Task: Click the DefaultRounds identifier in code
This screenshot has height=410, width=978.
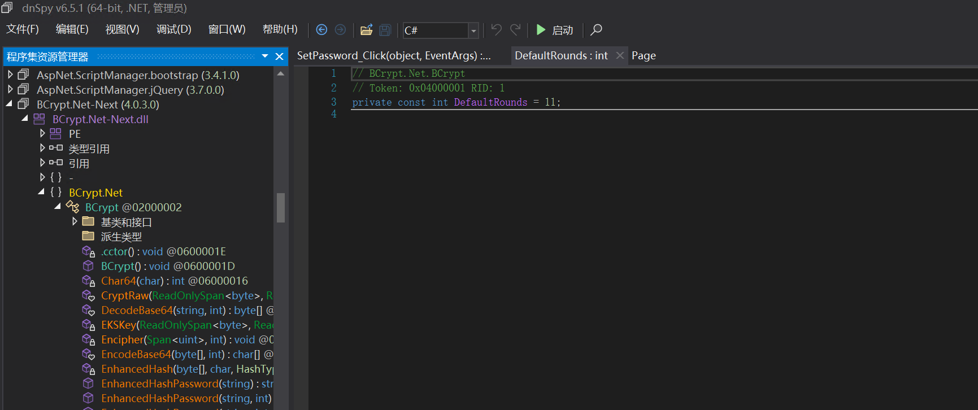Action: [490, 102]
